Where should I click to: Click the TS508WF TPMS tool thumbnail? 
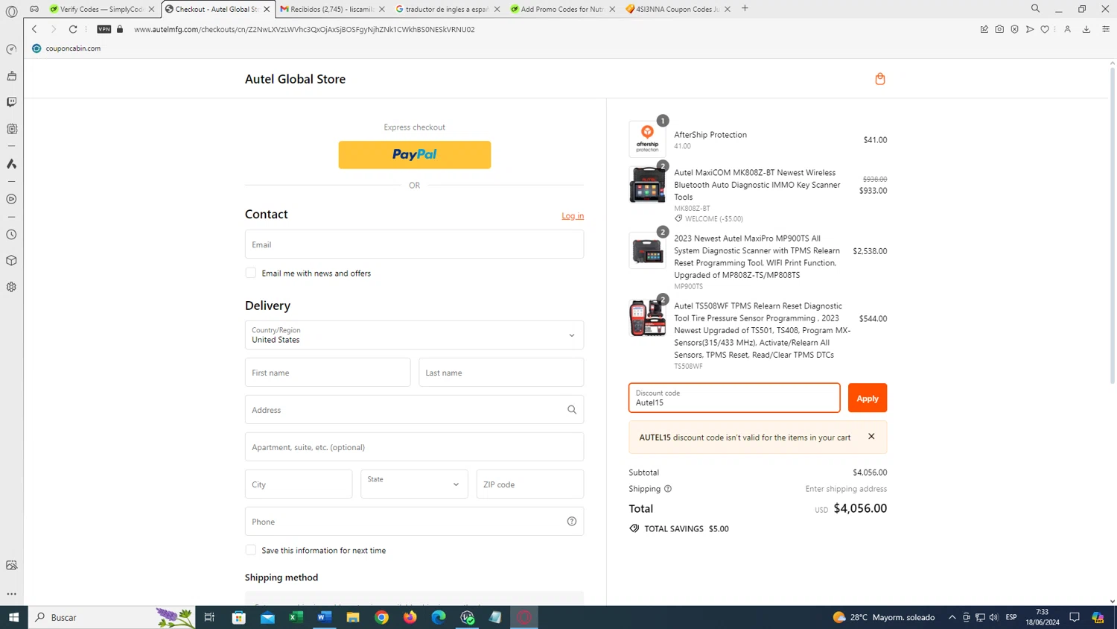coord(647,318)
